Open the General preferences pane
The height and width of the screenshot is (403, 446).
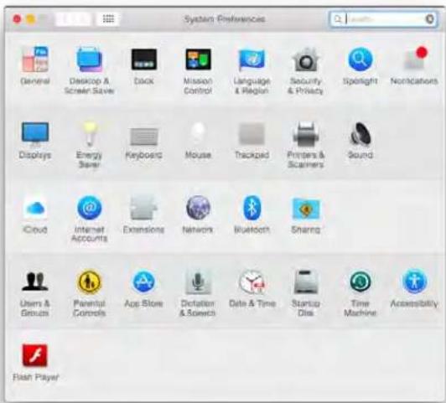tap(35, 60)
